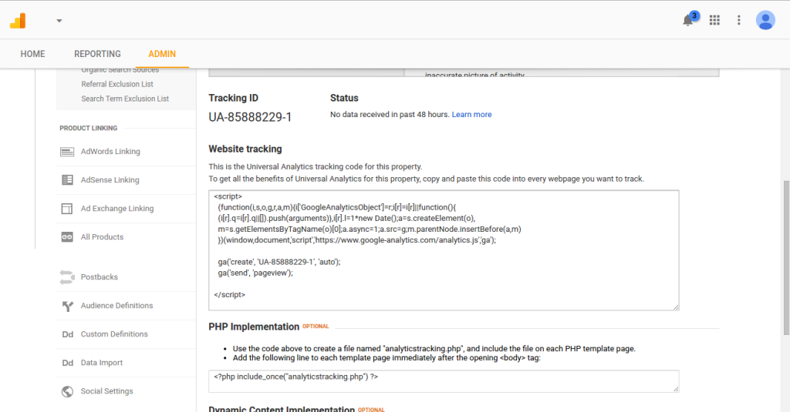
Task: Click the tracking ID UA-85888229-1 text
Action: click(251, 117)
